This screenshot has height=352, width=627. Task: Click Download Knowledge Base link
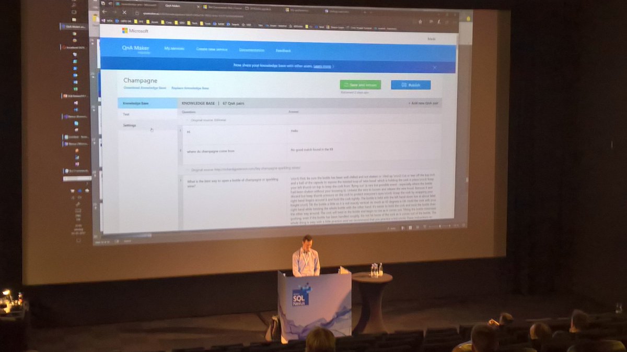pyautogui.click(x=144, y=87)
